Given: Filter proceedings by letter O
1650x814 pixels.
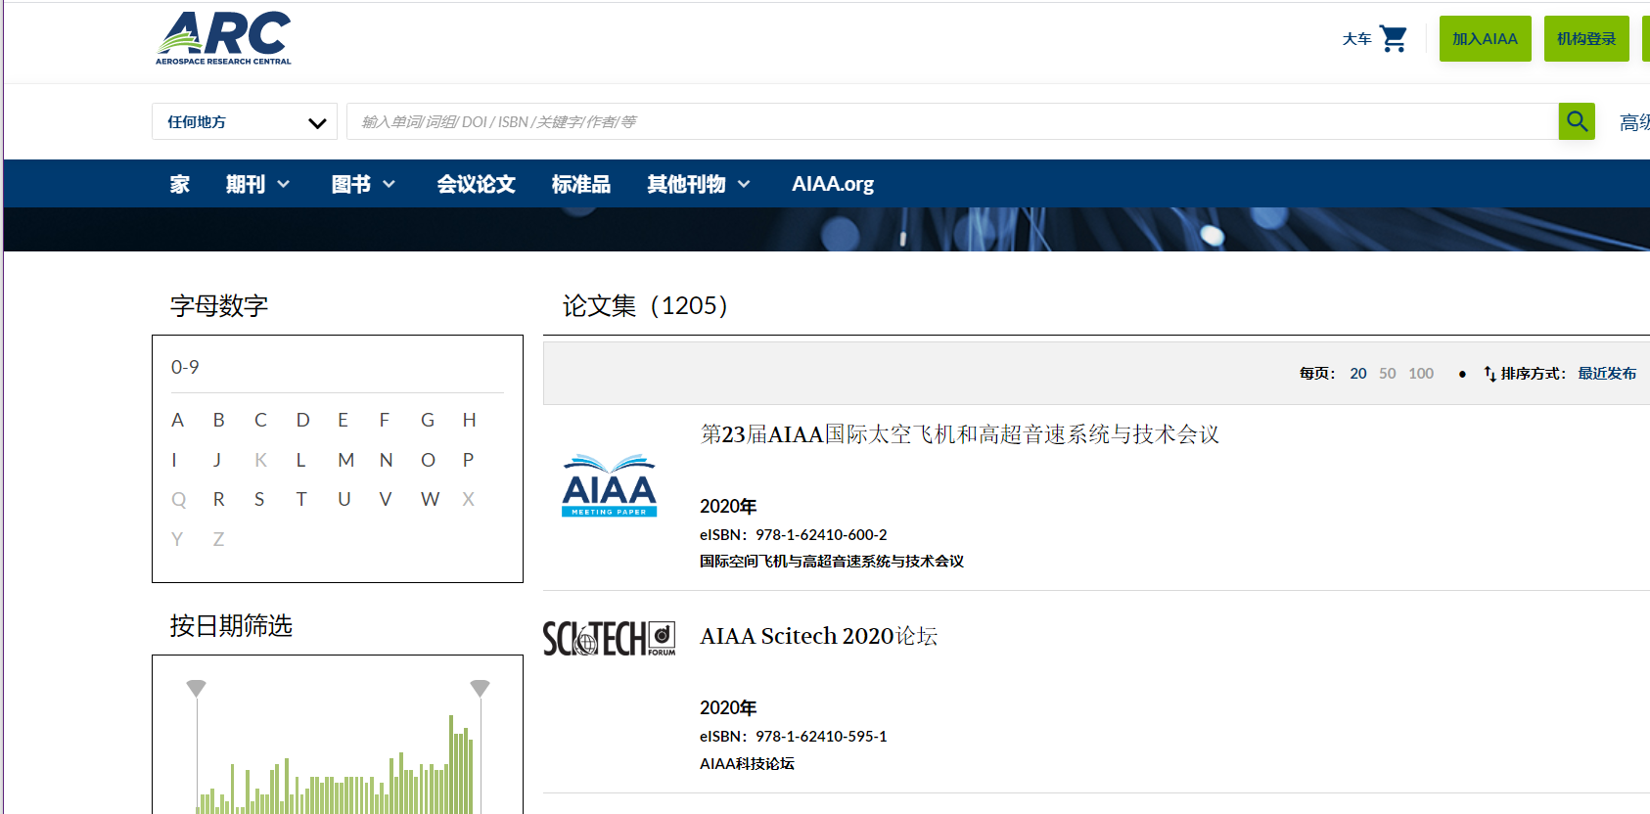Looking at the screenshot, I should 429,460.
